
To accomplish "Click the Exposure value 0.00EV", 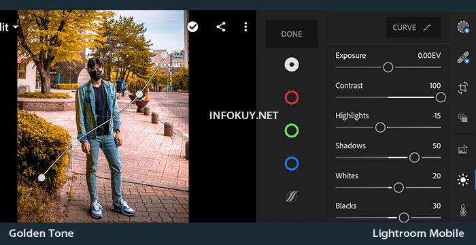I will click(x=429, y=56).
